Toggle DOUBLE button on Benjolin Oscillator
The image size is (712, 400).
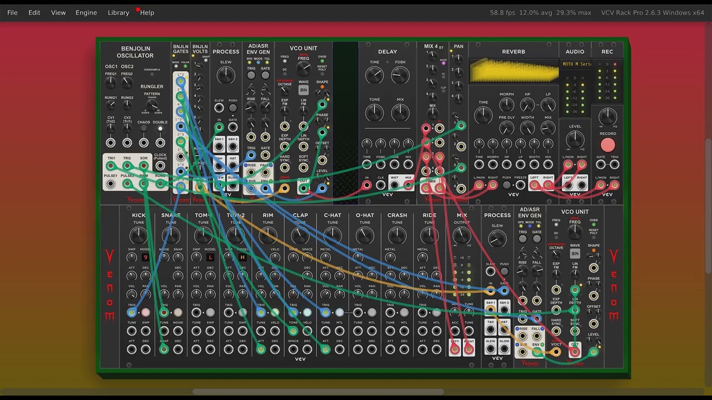[160, 129]
